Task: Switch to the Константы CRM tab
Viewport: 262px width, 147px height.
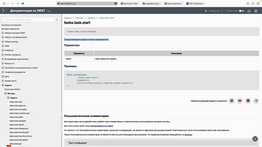Action: [x=130, y=4]
